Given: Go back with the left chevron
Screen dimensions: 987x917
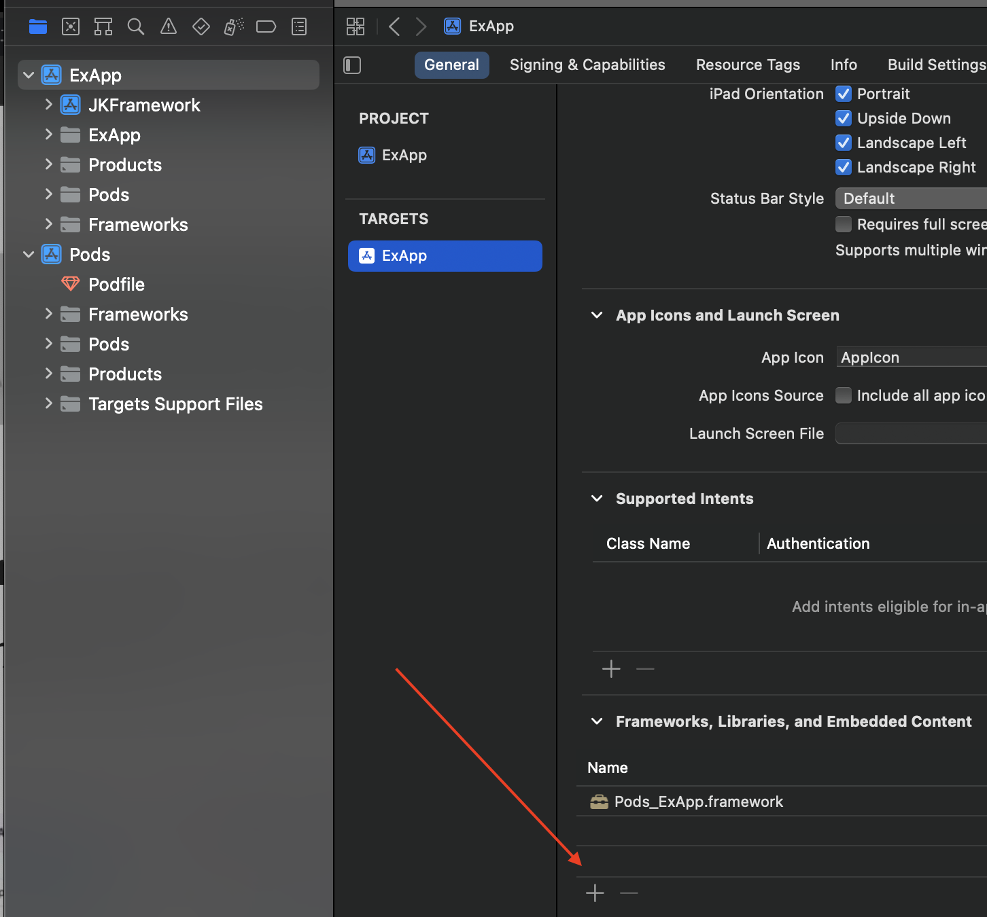Looking at the screenshot, I should pyautogui.click(x=394, y=26).
